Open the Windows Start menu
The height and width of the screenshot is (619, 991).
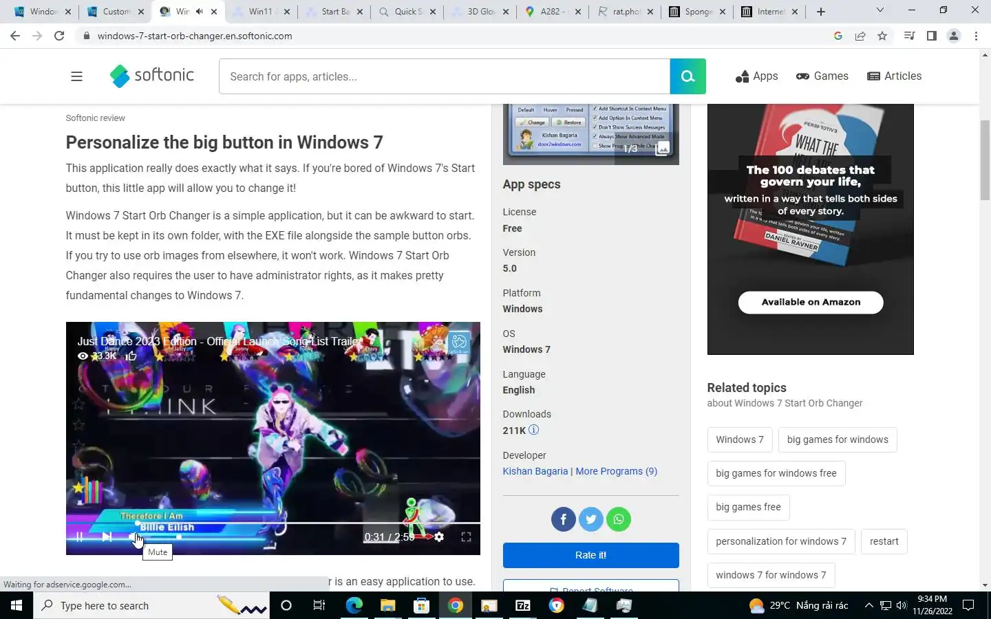click(17, 605)
